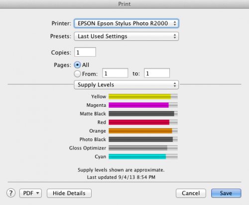Screen dimensions: 249x205
Task: Open the PDF dropdown menu
Action: click(30, 193)
